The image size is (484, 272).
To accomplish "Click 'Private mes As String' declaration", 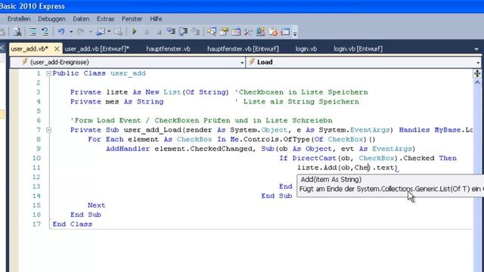I will [x=116, y=102].
